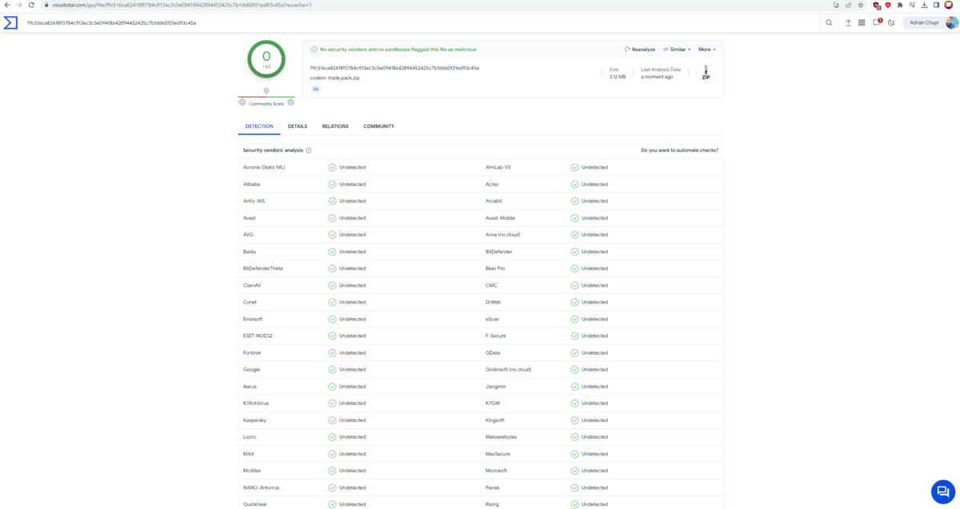The height and width of the screenshot is (509, 960).
Task: Open the apps grid icon
Action: tap(862, 22)
